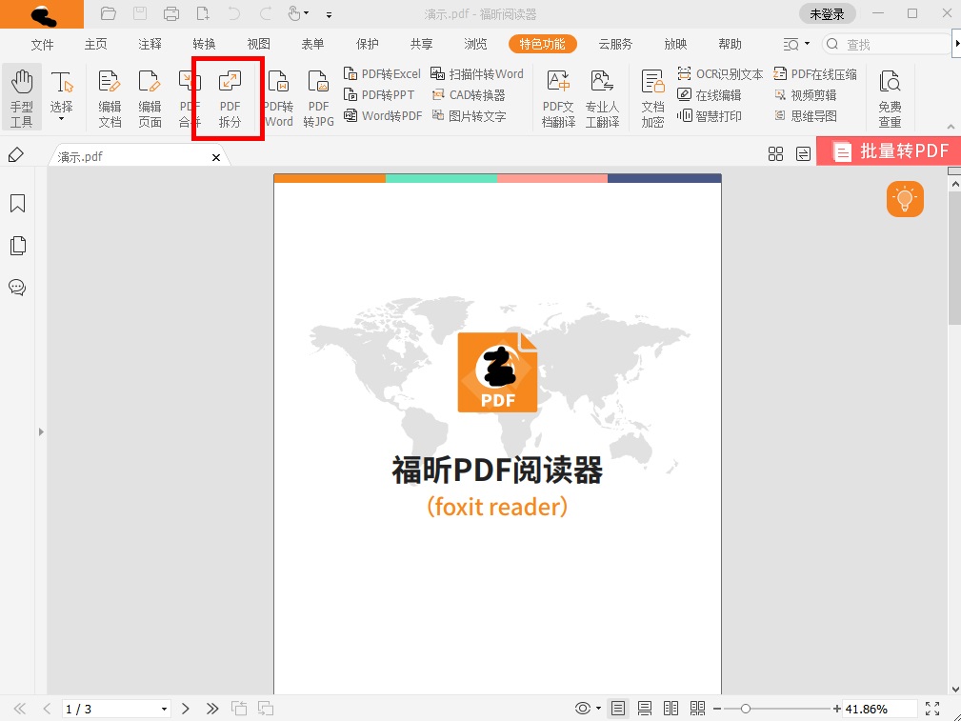Toggle full screen mode icon
Image resolution: width=961 pixels, height=721 pixels.
[932, 709]
